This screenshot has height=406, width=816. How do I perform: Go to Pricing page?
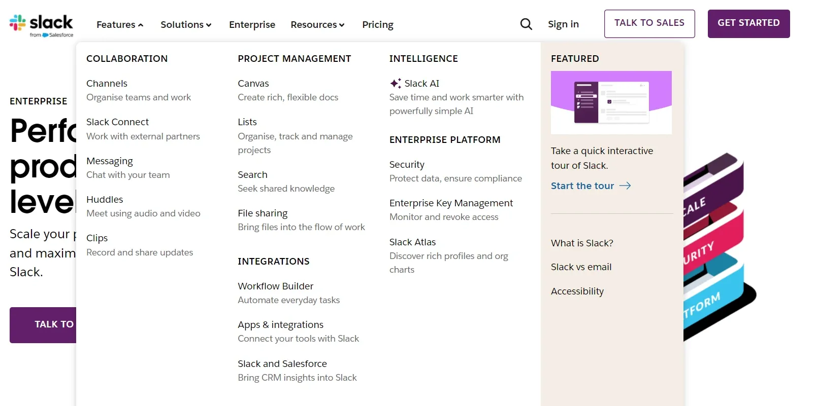pos(378,24)
